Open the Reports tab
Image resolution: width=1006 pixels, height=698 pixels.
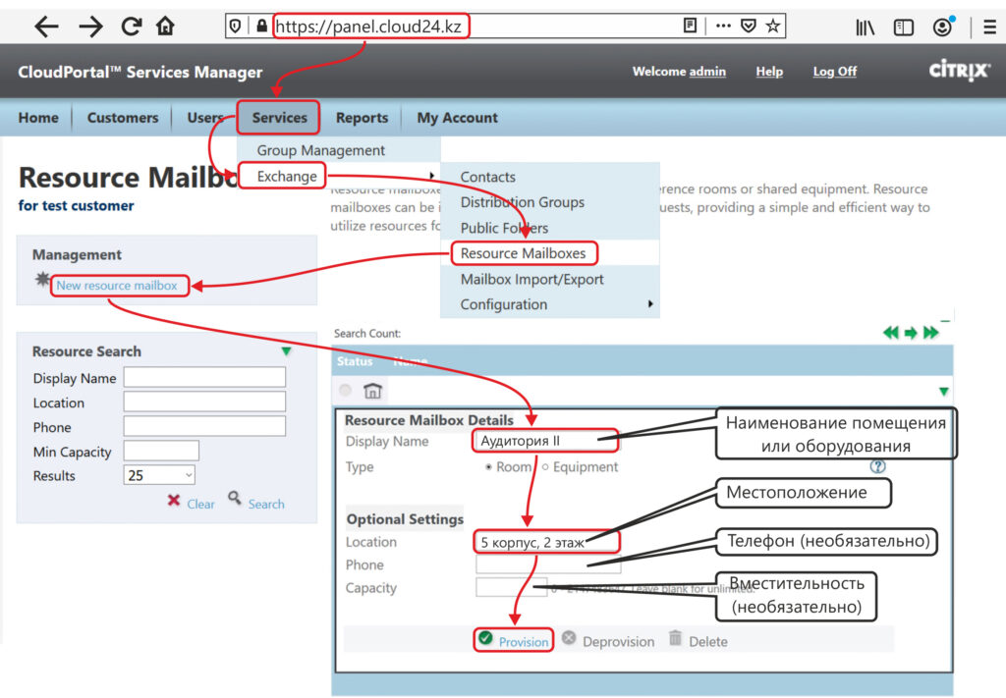coord(362,118)
